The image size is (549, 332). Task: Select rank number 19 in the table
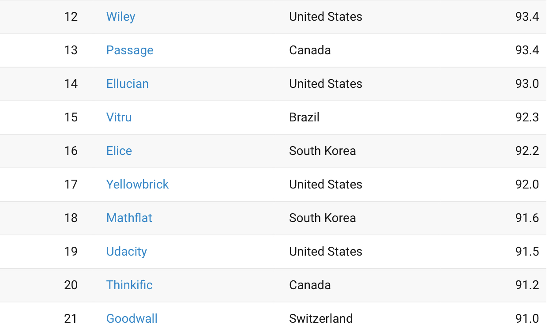71,252
